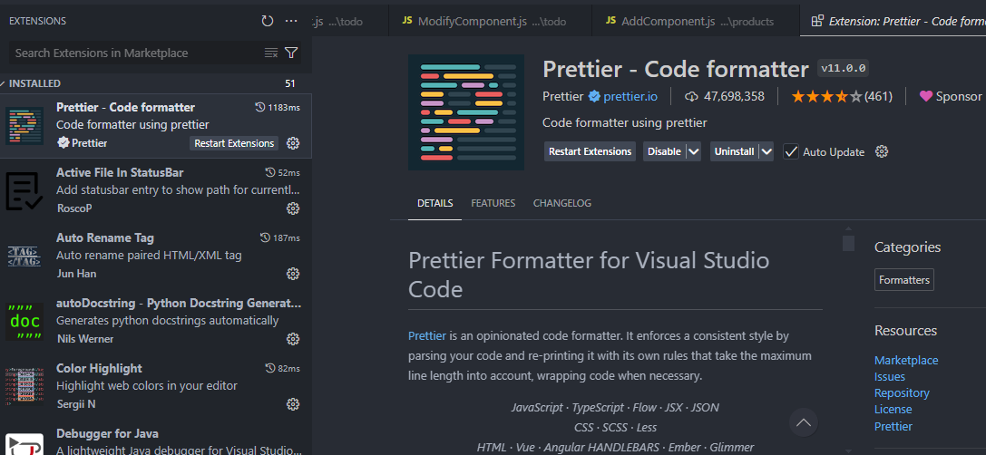Switch to the FEATURES tab
Image resolution: width=986 pixels, height=455 pixels.
[x=493, y=203]
